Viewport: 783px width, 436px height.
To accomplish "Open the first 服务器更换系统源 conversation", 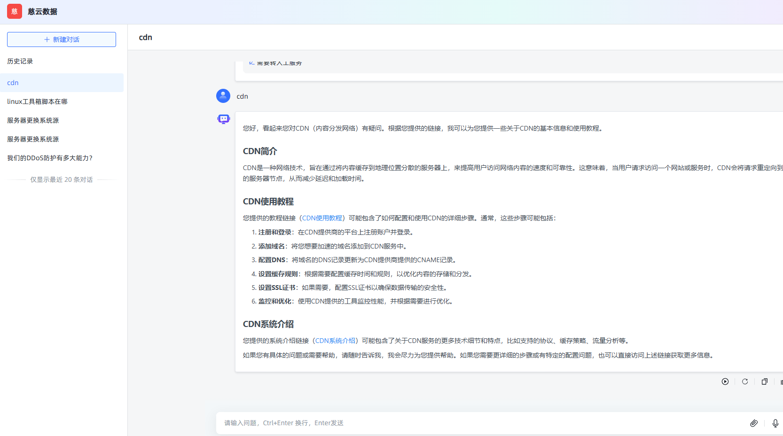I will click(62, 120).
